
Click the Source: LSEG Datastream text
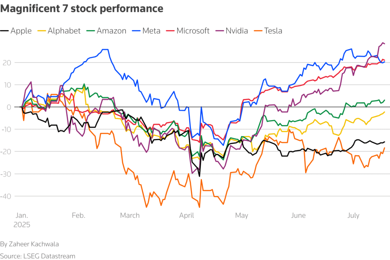pyautogui.click(x=38, y=256)
